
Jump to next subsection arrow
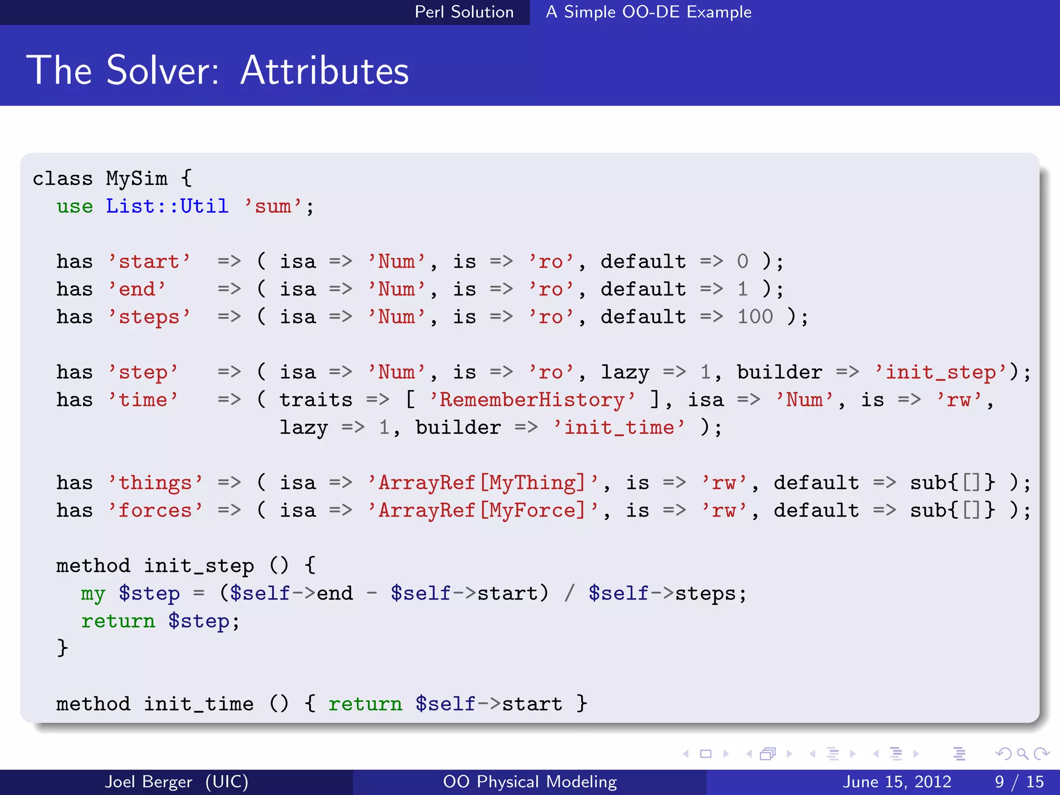pos(853,754)
